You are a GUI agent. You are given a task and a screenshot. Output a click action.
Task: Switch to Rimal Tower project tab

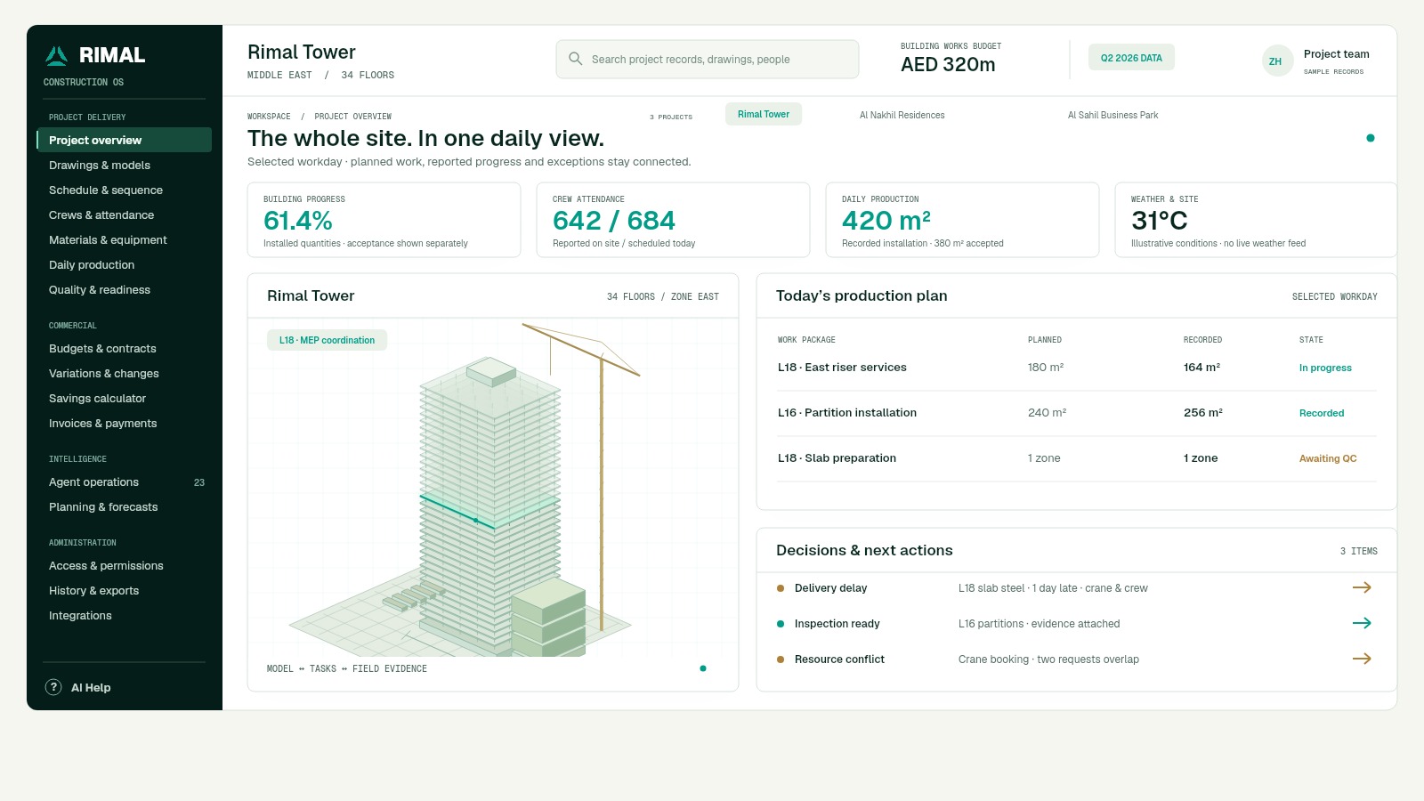(x=764, y=114)
